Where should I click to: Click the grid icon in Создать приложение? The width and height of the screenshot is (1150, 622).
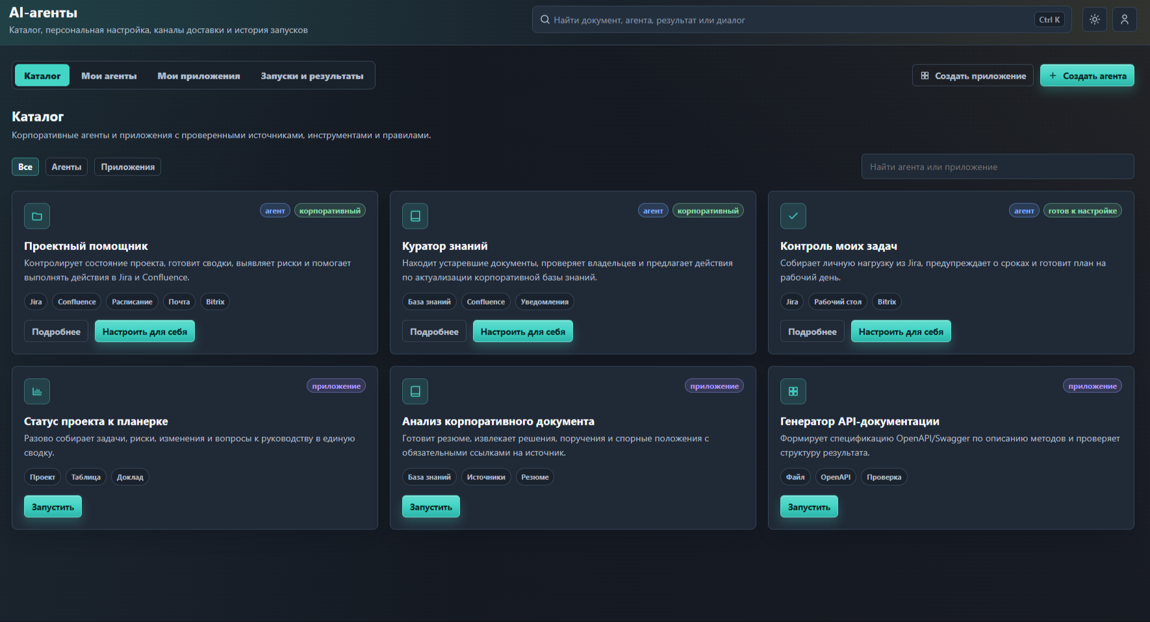[x=925, y=75]
